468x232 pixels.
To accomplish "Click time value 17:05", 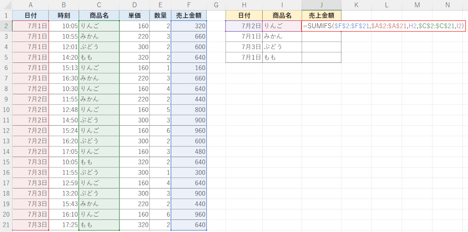I will point(64,152).
